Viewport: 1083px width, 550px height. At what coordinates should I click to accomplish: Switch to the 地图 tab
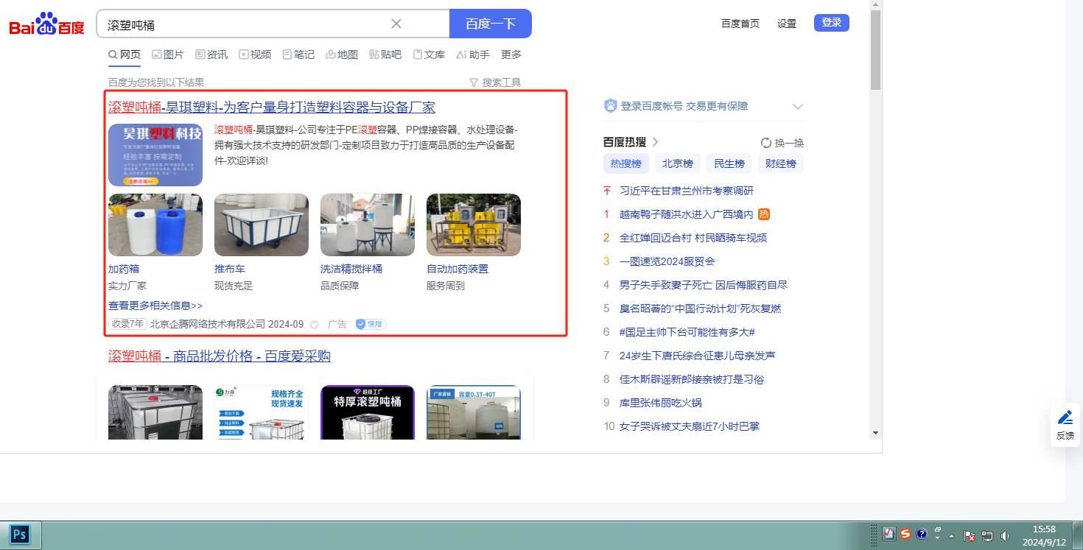tap(342, 54)
